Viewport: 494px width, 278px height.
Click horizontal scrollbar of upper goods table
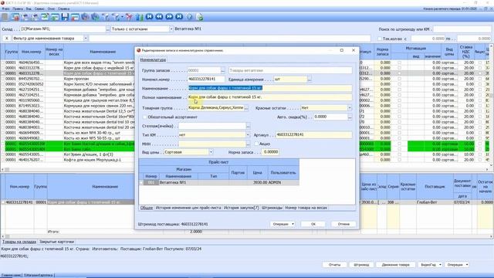click(245, 170)
